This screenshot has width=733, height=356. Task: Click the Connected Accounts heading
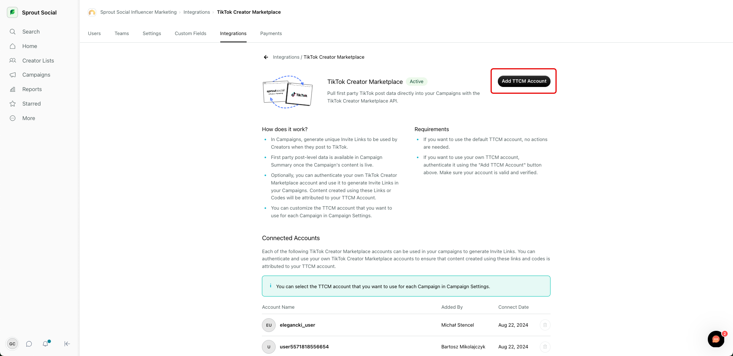coord(291,238)
